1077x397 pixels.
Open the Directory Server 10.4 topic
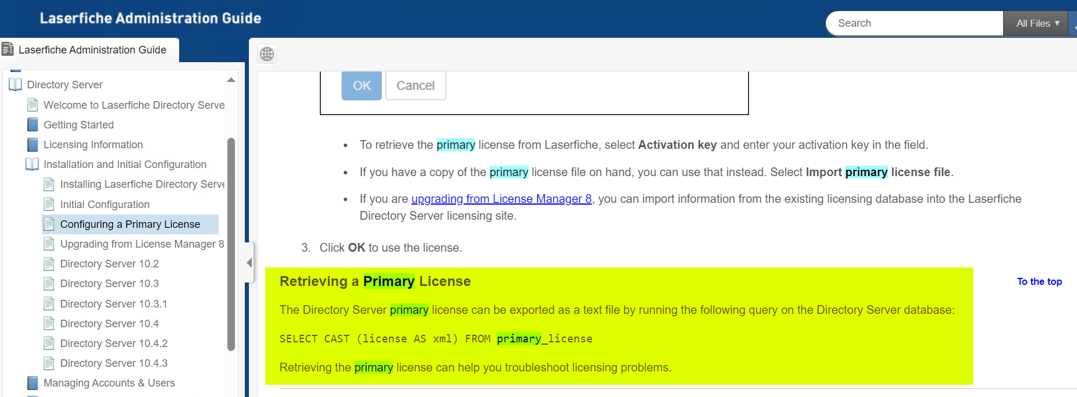[109, 324]
